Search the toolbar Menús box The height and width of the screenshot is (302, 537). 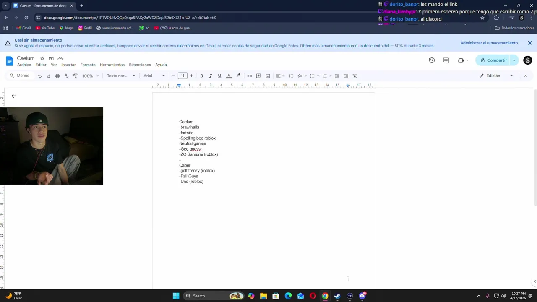(x=20, y=76)
